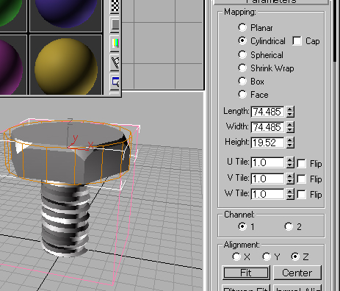Select Planar mapping type
The width and height of the screenshot is (340, 291).
242,27
